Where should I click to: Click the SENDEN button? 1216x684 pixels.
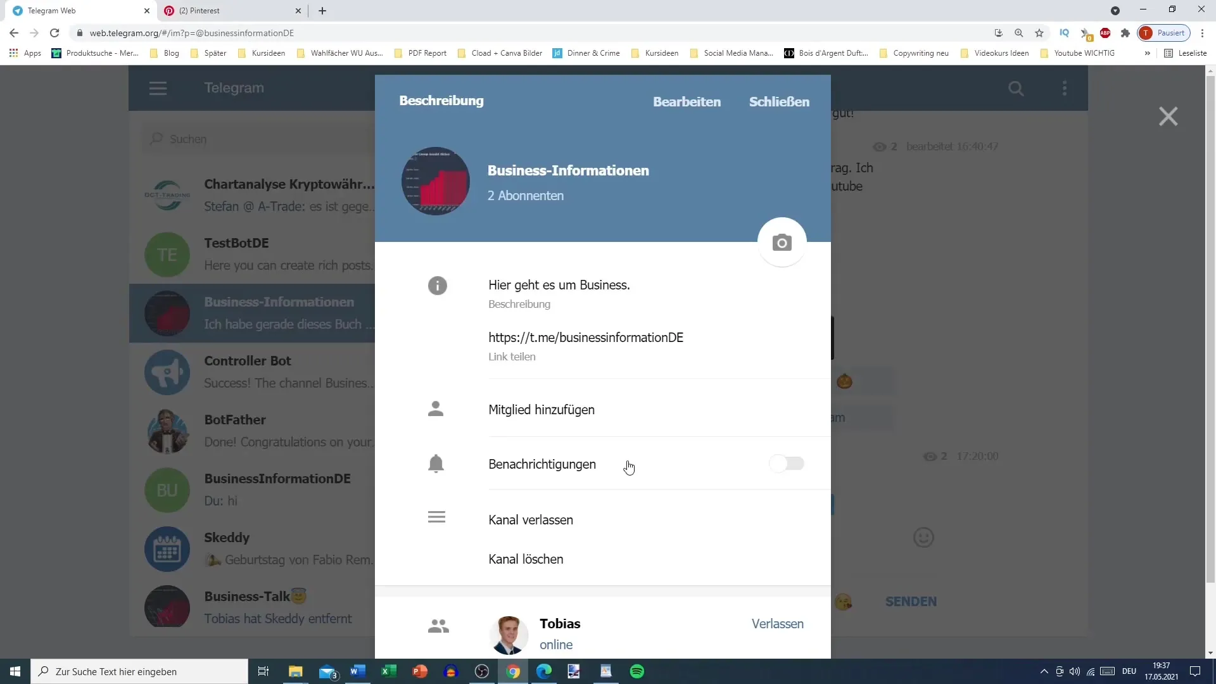[911, 602]
